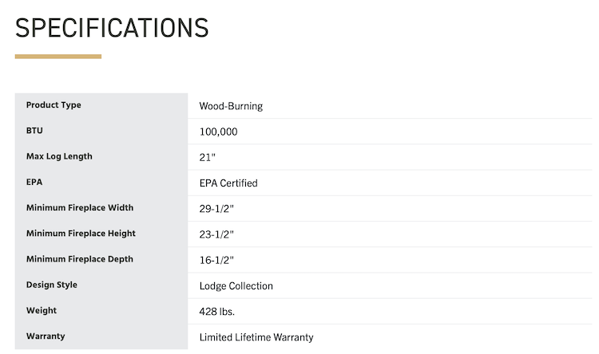Click the 23-1/2" height value
This screenshot has height=354, width=599.
[x=216, y=234]
